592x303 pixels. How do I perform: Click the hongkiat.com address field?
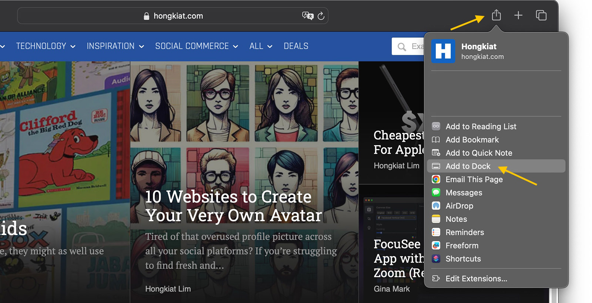tap(173, 16)
